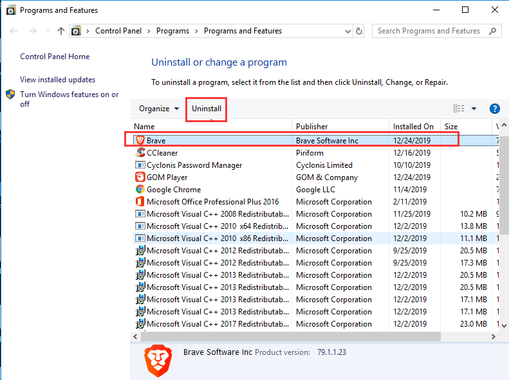
Task: Expand the chevron after Control Panel breadcrumb
Action: [149, 31]
